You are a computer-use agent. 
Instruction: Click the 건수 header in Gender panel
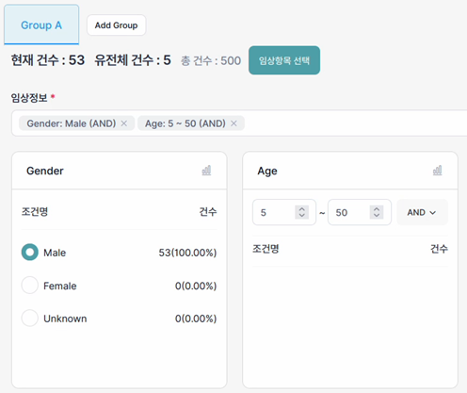tap(208, 212)
